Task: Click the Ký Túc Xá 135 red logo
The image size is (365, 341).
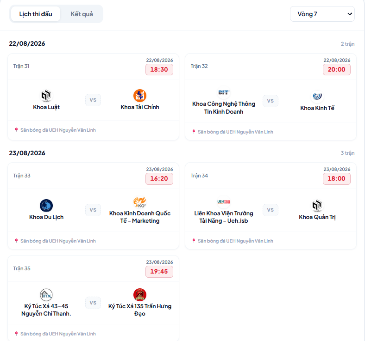Action: [x=140, y=295]
